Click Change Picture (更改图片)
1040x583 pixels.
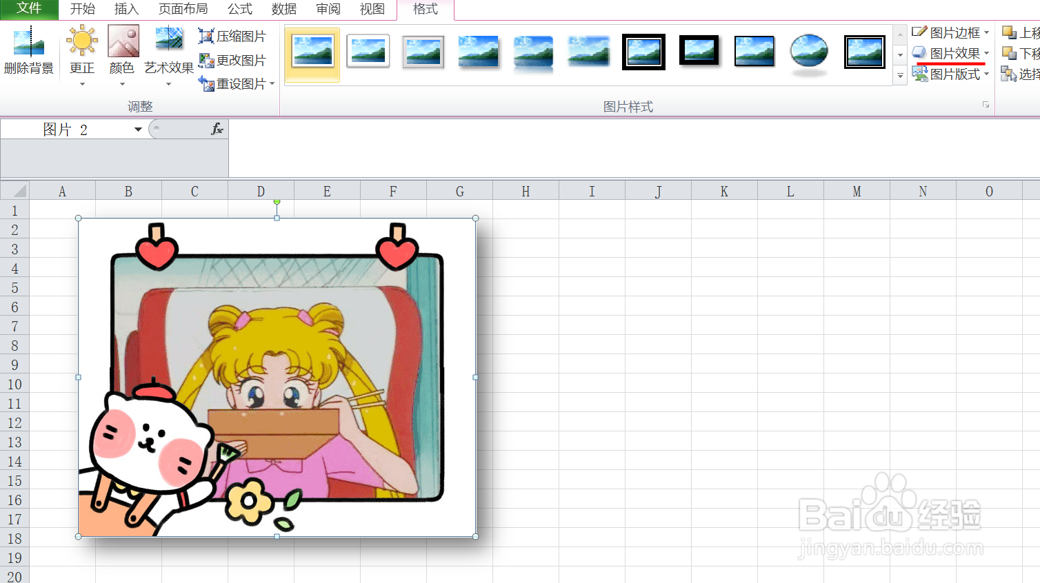[232, 61]
